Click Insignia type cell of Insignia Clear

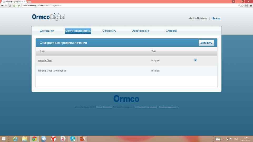click(155, 60)
